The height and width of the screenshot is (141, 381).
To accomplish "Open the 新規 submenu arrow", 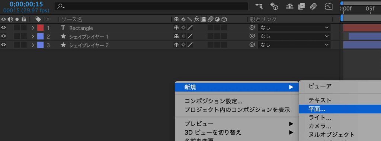I will [x=291, y=87].
